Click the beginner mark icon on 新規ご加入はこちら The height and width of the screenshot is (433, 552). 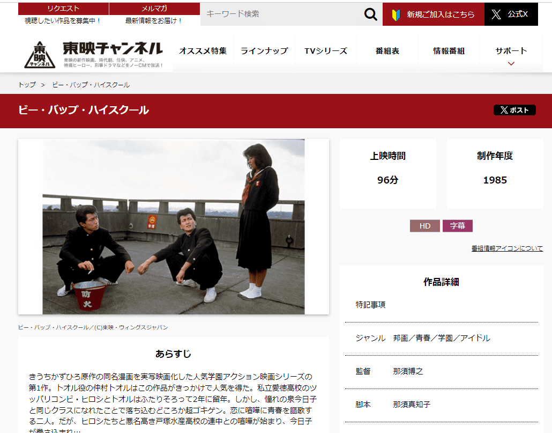396,15
